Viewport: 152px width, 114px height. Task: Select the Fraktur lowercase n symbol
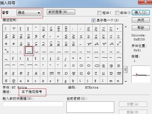pos(119,80)
